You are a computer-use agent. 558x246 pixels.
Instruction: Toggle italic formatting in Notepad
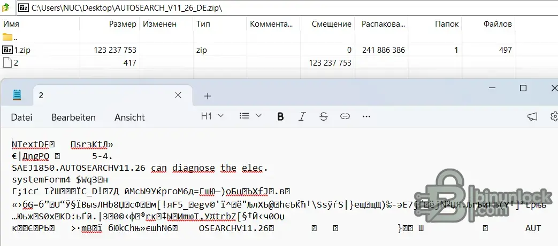[x=302, y=116]
